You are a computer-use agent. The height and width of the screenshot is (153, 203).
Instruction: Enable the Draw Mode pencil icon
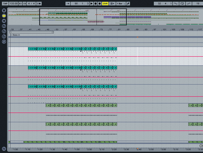pyautogui.click(x=128, y=3)
